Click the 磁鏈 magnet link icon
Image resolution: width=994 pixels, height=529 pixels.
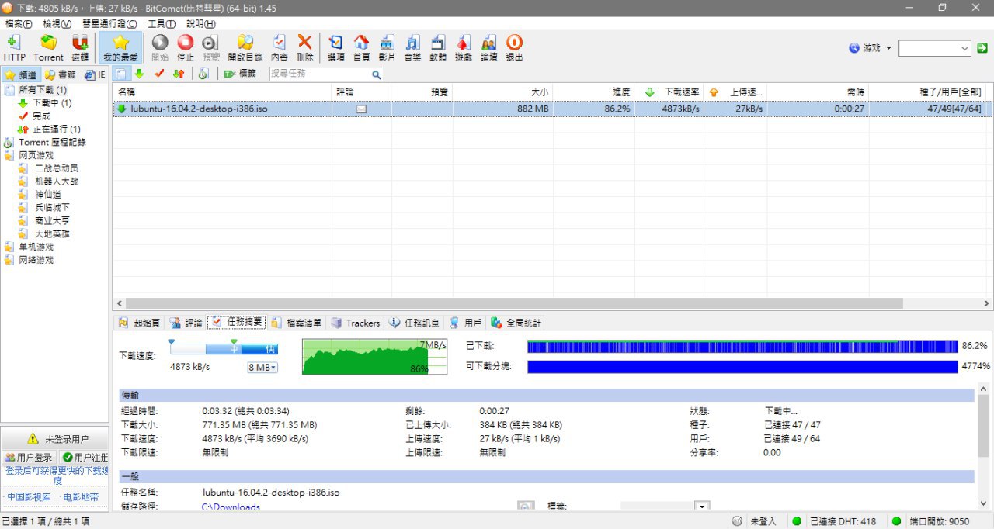(80, 47)
